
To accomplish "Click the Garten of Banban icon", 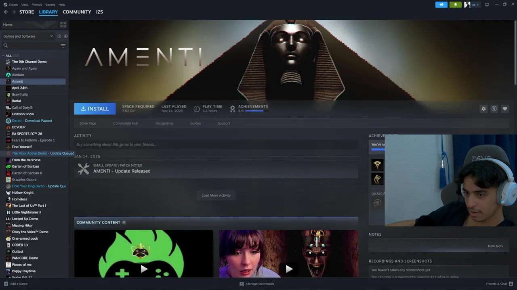I will click(8, 166).
